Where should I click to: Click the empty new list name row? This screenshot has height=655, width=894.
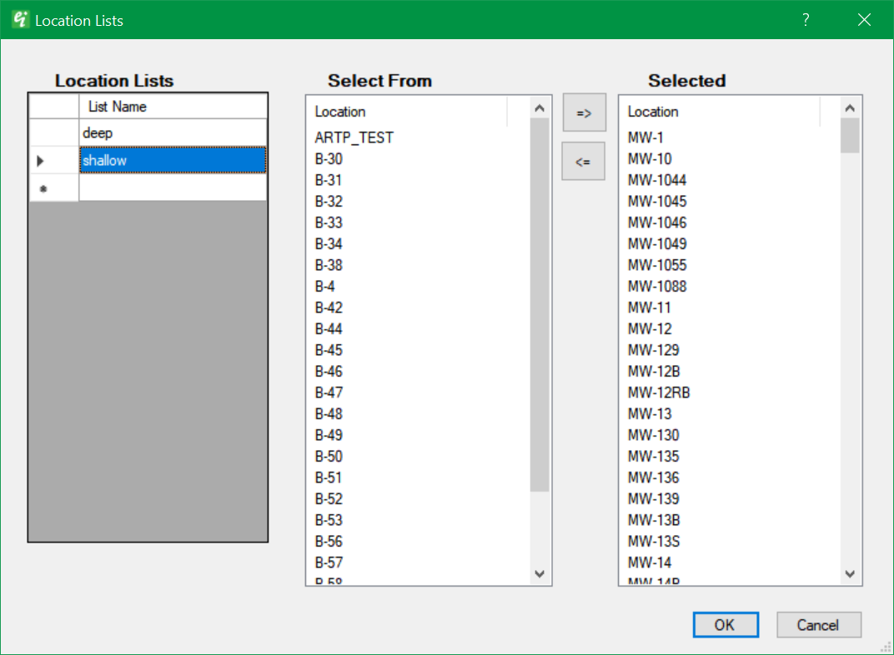pyautogui.click(x=173, y=187)
